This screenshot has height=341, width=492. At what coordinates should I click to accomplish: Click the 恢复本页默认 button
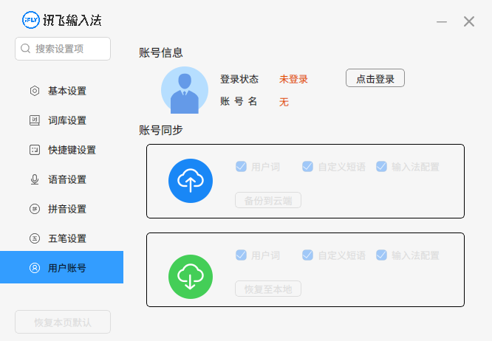(x=63, y=322)
